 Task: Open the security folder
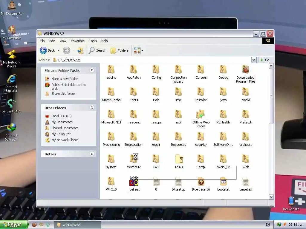pos(201,140)
